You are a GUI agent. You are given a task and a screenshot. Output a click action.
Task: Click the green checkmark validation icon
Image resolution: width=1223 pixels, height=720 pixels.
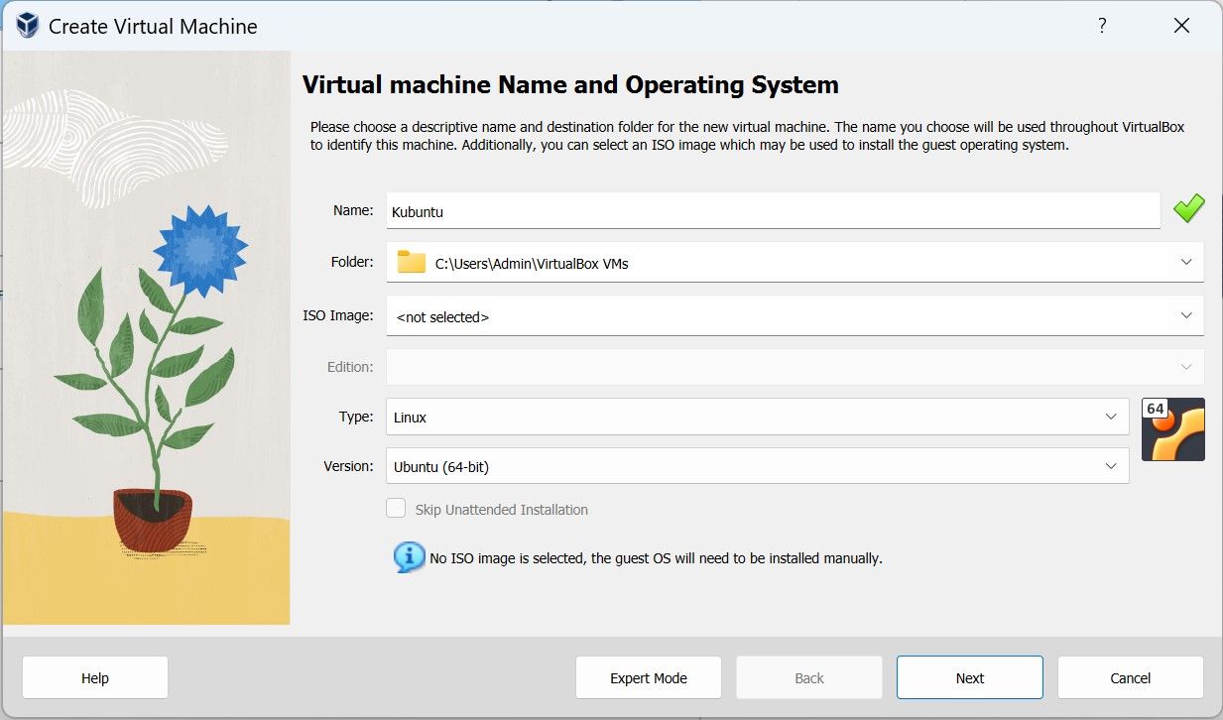pos(1188,209)
